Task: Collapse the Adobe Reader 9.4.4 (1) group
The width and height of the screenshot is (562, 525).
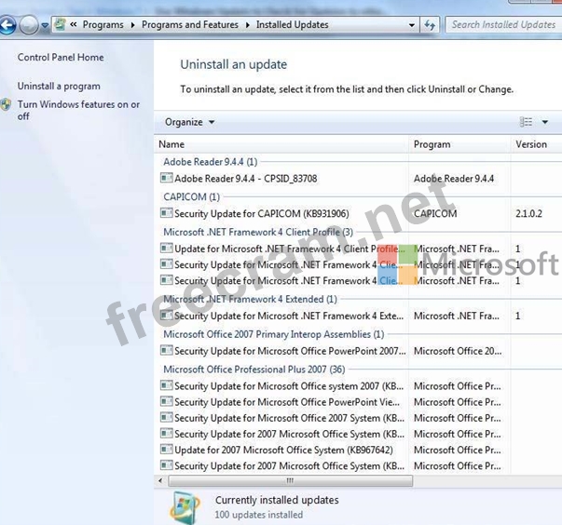Action: (x=211, y=162)
